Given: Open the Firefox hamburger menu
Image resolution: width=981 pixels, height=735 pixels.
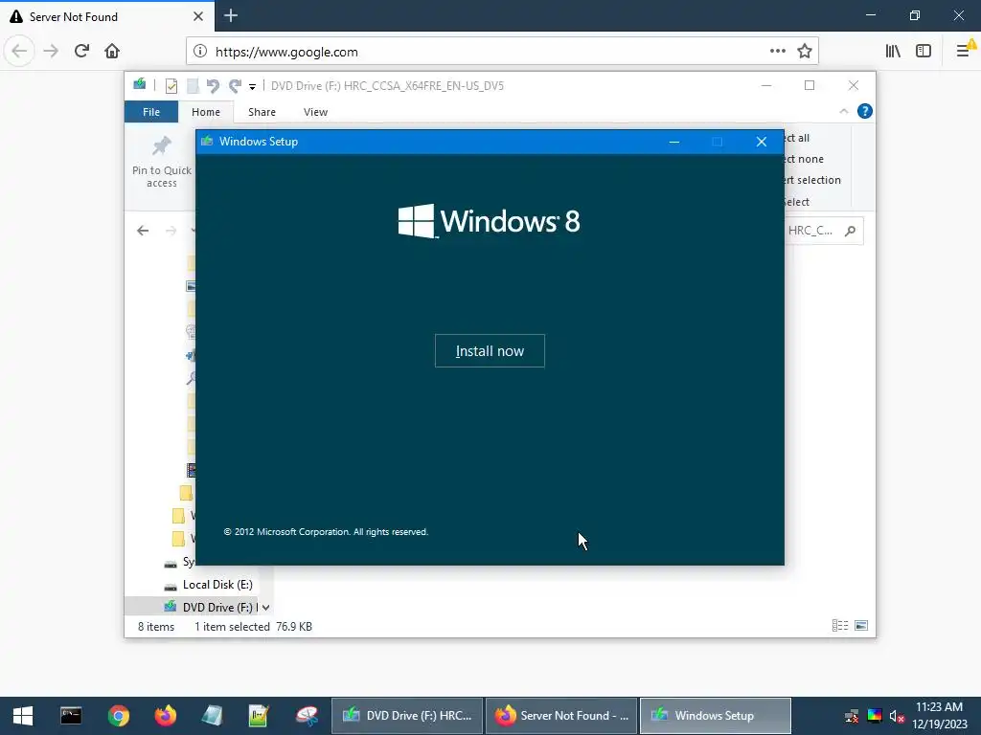Looking at the screenshot, I should coord(963,52).
